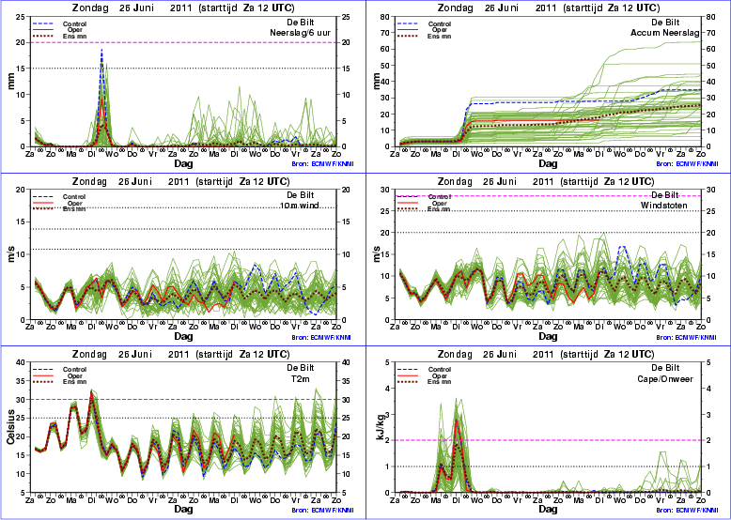Click 'Oper' legend entry in Windstoten chart
The image size is (731, 520).
[440, 204]
